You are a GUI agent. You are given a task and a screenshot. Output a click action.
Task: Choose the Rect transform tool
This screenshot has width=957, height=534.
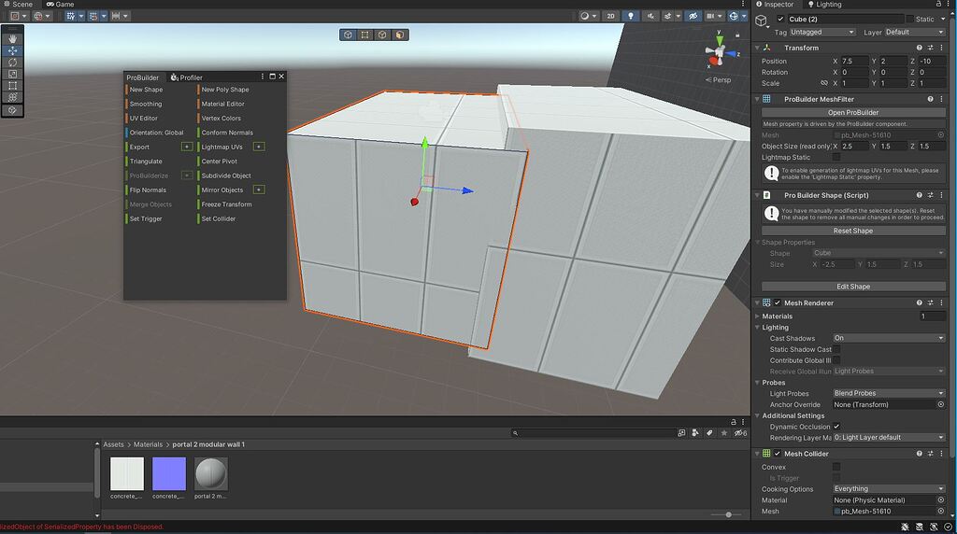tap(12, 85)
